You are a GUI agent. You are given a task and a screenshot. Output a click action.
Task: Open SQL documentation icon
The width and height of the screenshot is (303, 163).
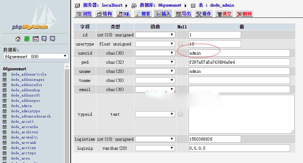52,39
